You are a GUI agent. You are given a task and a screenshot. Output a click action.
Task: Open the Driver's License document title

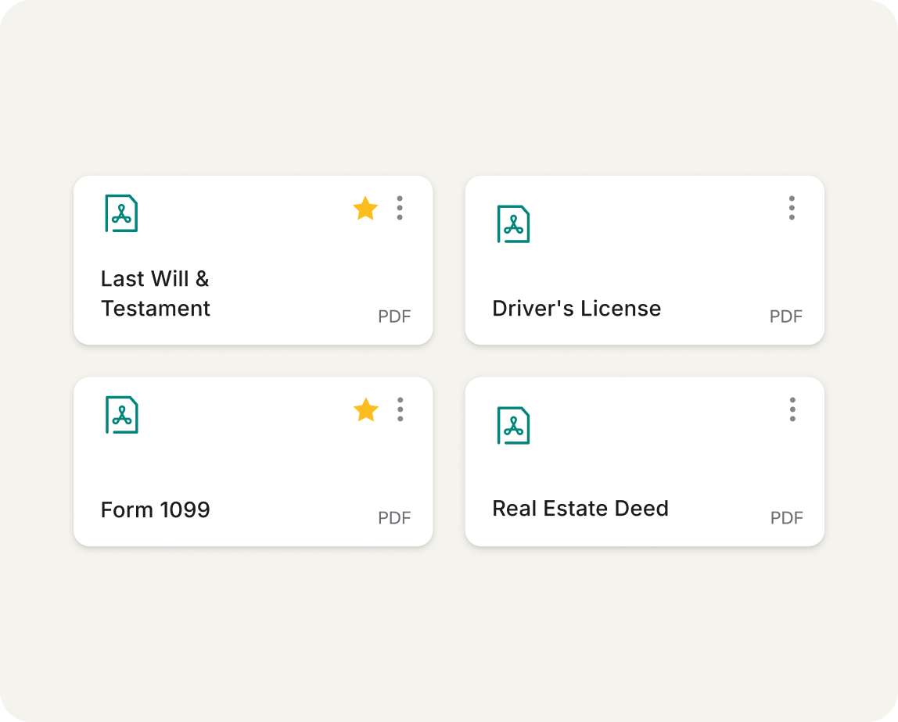pyautogui.click(x=577, y=309)
